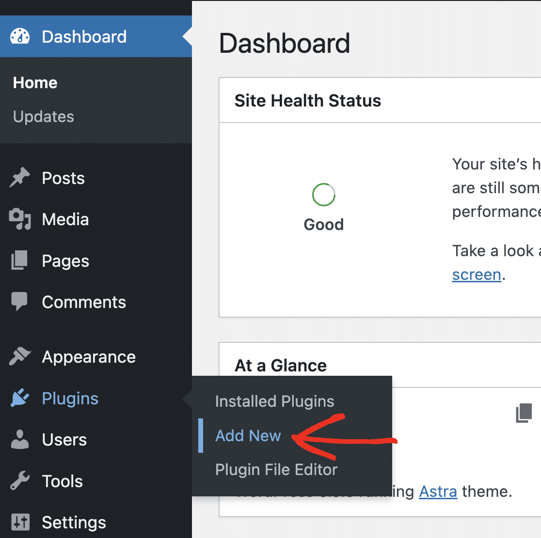This screenshot has height=538, width=541.
Task: Click the Users person icon
Action: pos(20,439)
